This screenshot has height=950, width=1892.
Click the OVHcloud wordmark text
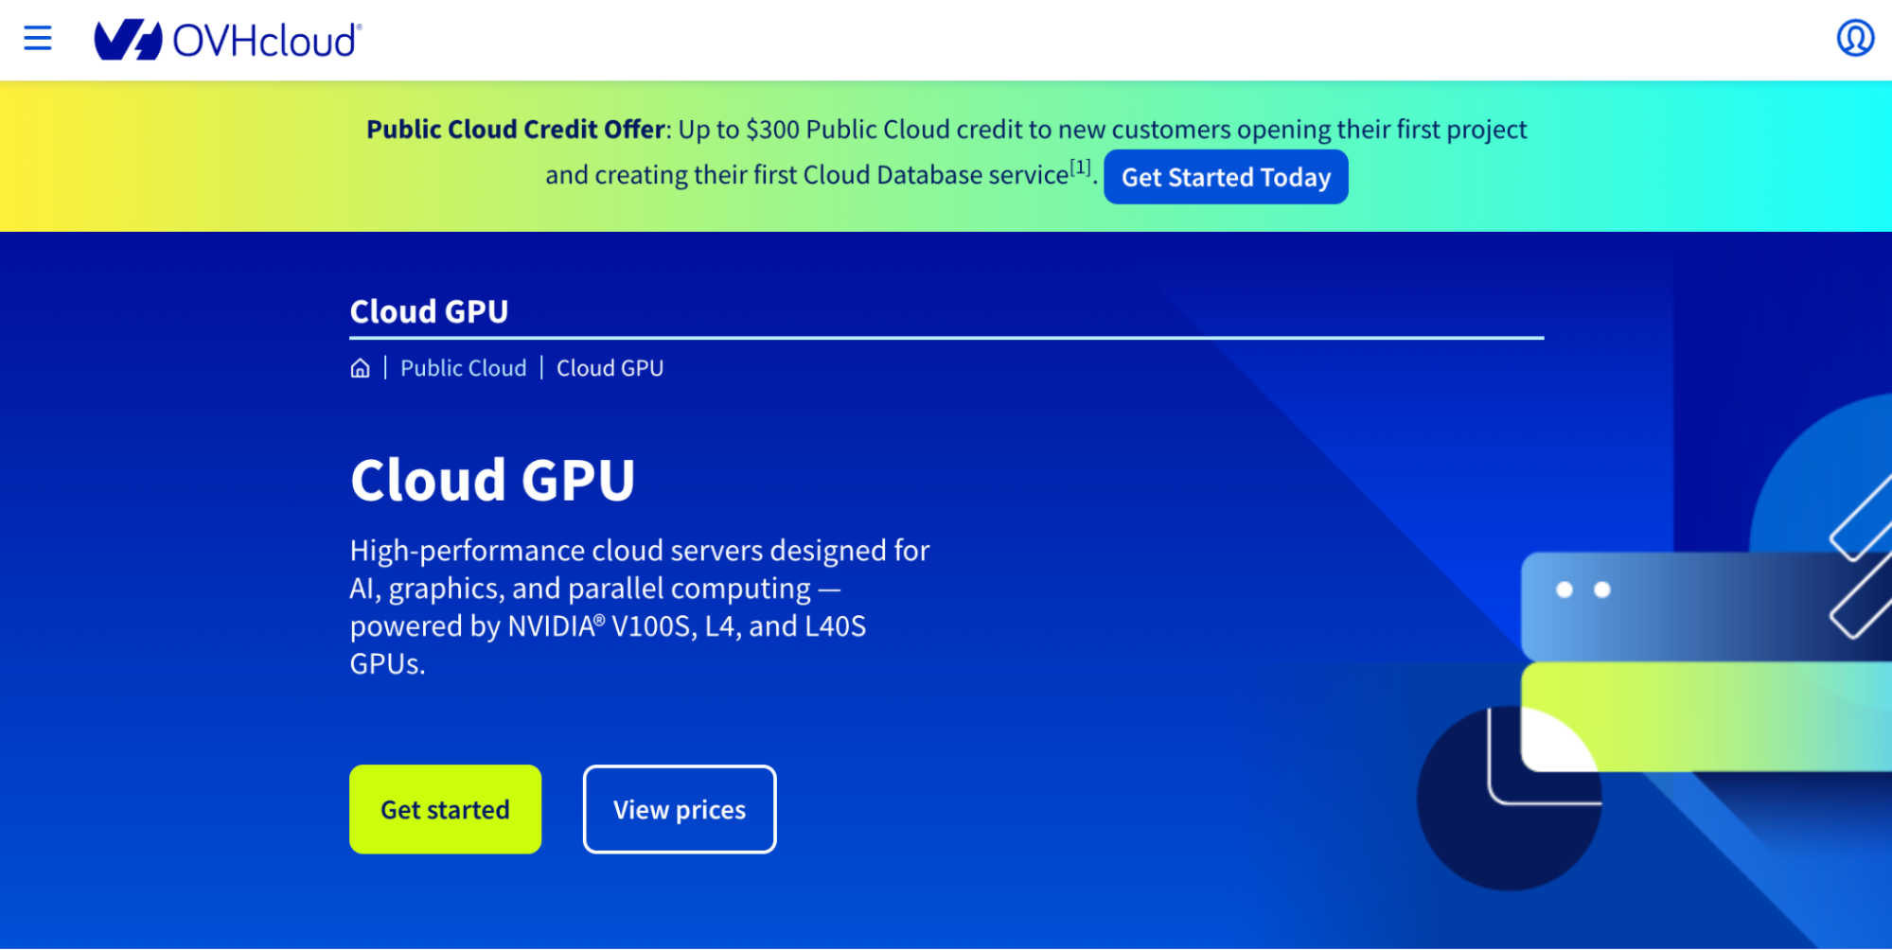[265, 39]
